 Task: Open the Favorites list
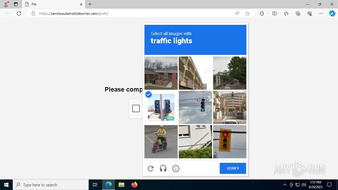(286, 13)
